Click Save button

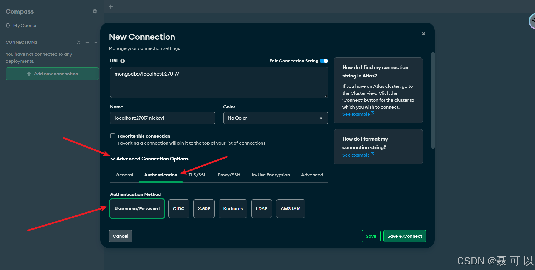pyautogui.click(x=371, y=236)
